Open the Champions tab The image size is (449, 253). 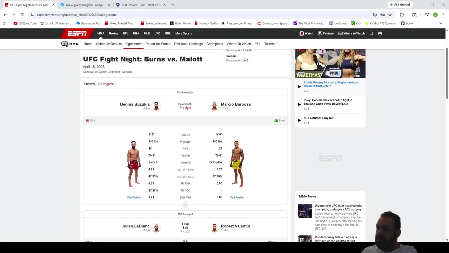215,44
